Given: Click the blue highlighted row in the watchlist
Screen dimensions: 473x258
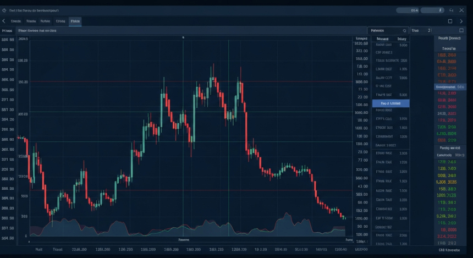Looking at the screenshot, I should pos(391,103).
